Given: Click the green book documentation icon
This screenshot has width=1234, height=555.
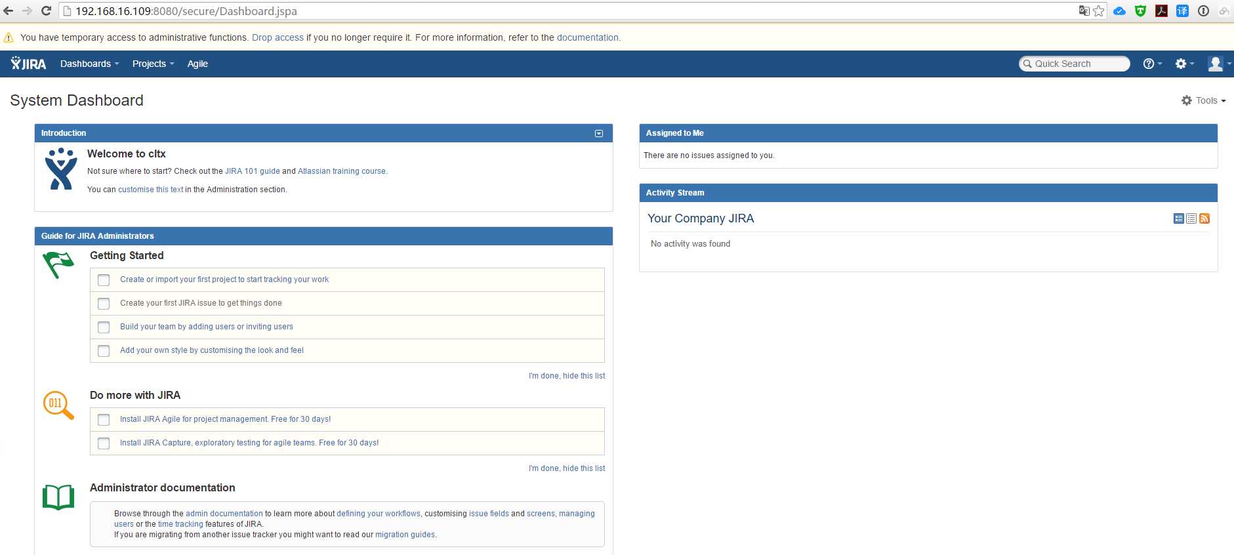Looking at the screenshot, I should [x=58, y=497].
